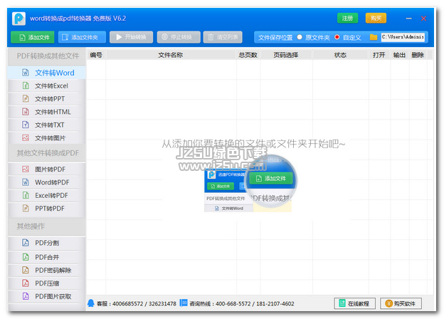Click the PDF密码解除 icon

pos(26,270)
